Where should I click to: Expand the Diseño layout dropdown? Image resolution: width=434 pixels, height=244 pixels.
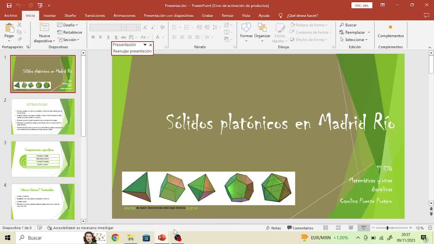pyautogui.click(x=68, y=25)
